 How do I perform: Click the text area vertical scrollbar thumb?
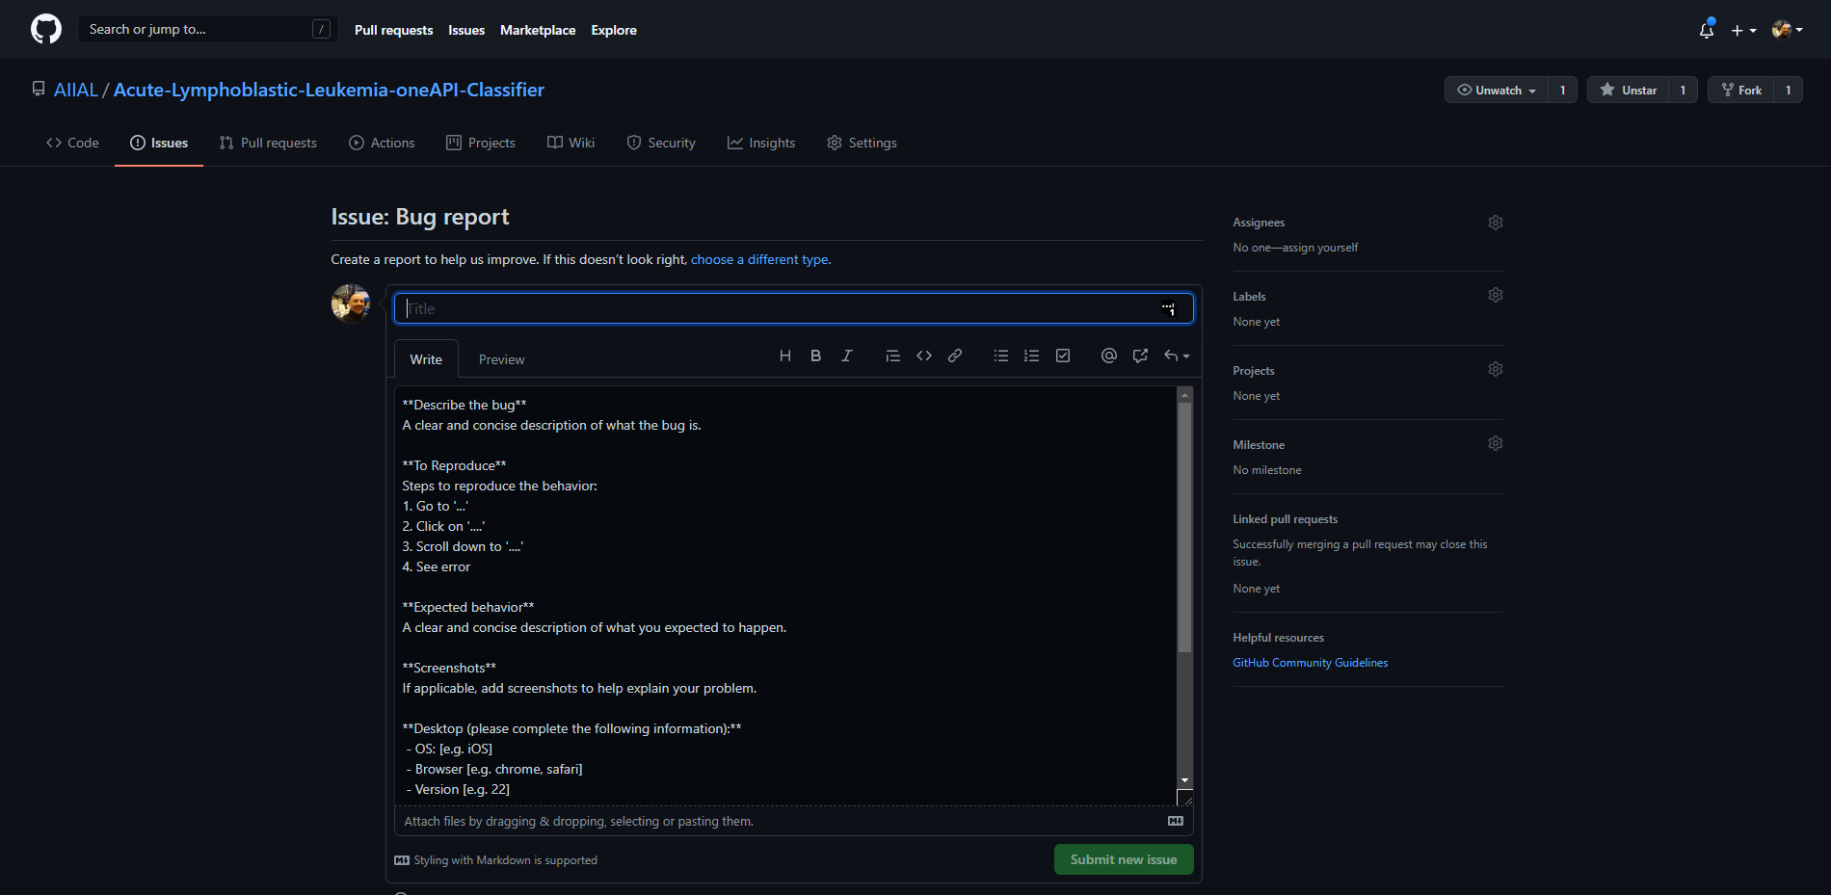[1185, 527]
